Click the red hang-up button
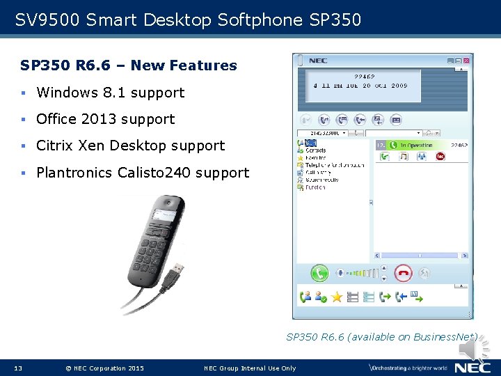 coord(403,274)
